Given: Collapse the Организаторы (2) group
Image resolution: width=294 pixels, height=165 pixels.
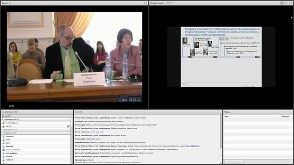Looking at the screenshot, I should pyautogui.click(x=2, y=119).
